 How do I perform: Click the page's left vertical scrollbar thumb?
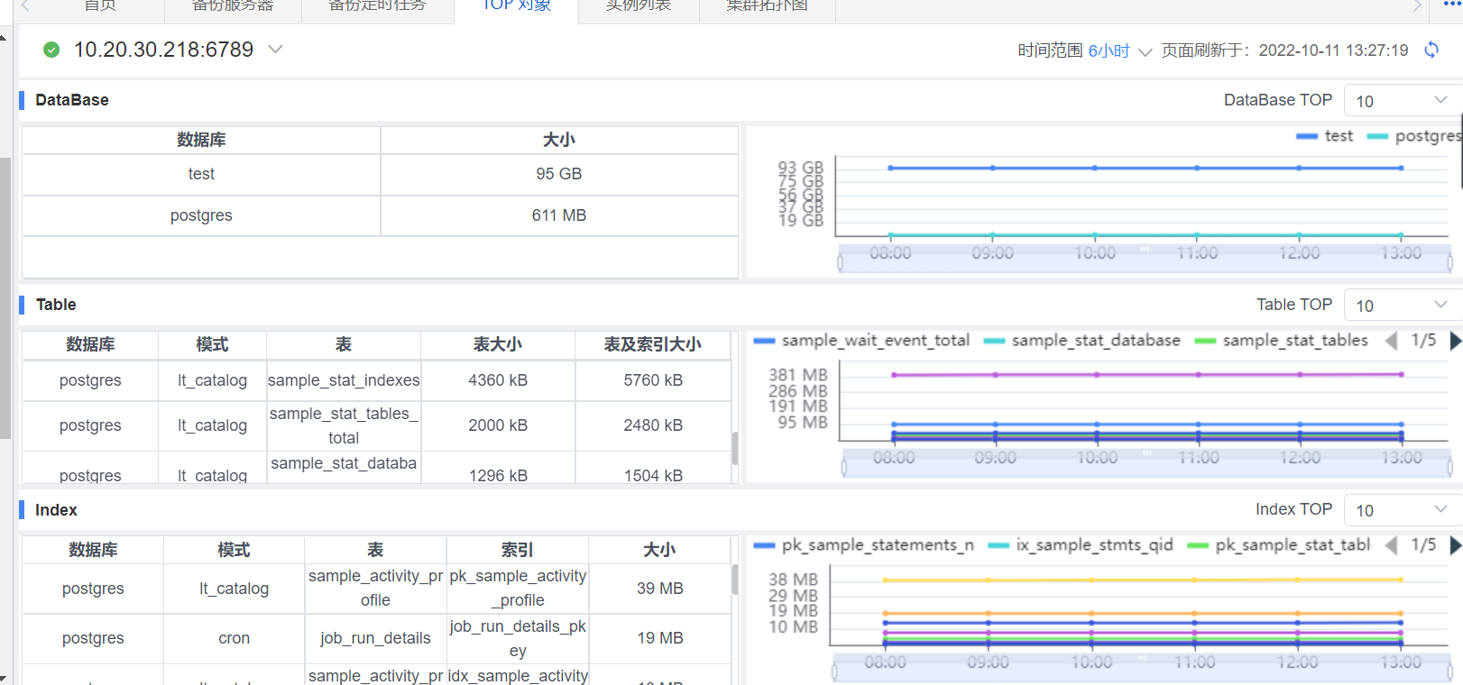coord(5,297)
